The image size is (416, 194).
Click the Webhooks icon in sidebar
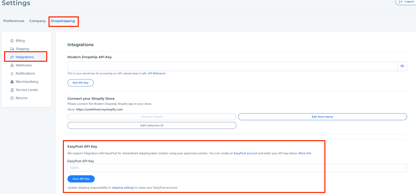tap(12, 65)
